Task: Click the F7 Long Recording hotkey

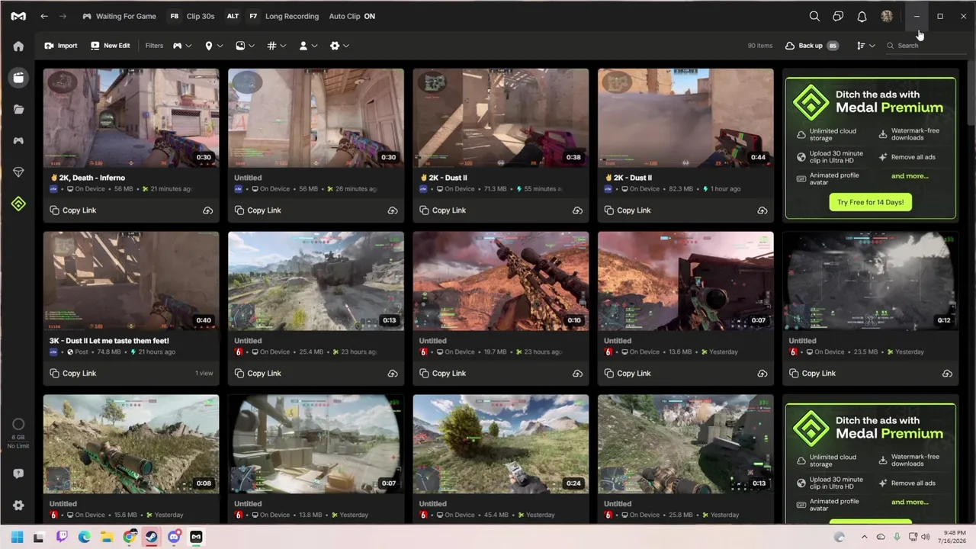Action: (x=283, y=16)
